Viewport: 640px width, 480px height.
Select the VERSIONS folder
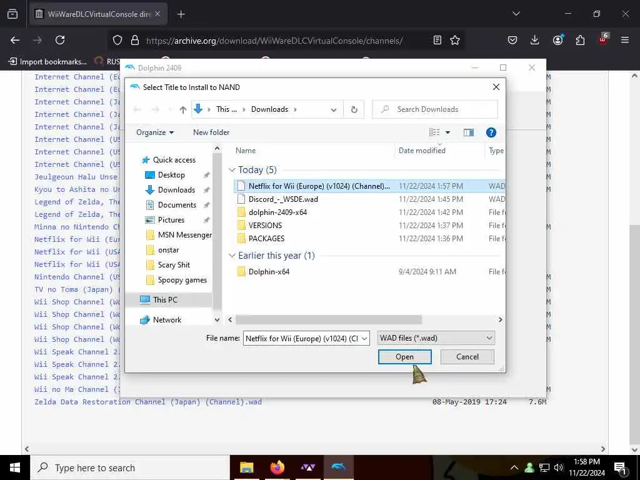click(x=265, y=225)
